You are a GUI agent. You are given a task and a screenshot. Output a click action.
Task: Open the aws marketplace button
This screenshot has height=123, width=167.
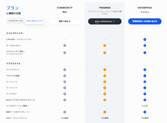tap(105, 21)
